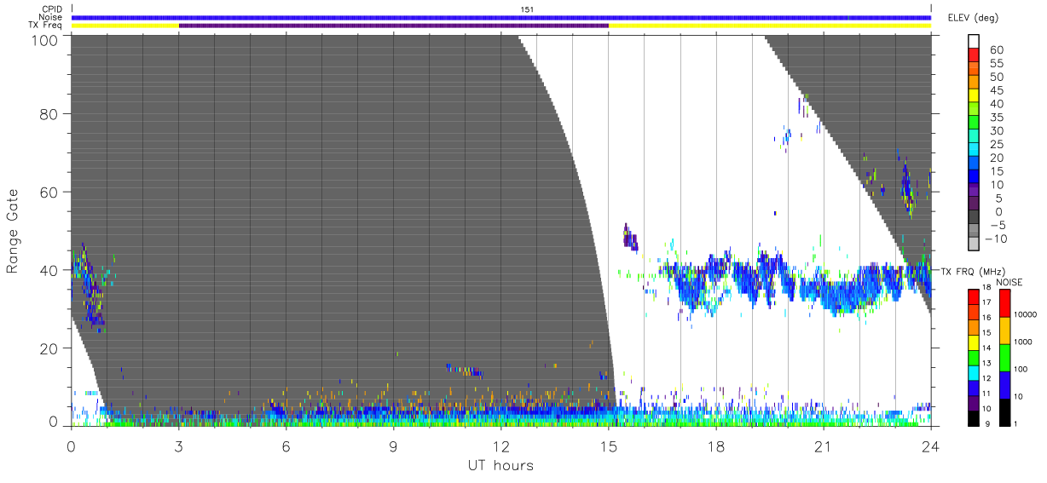Click the white top box of the ELEV color bar
Viewport: 1047px width, 483px height.
(975, 43)
